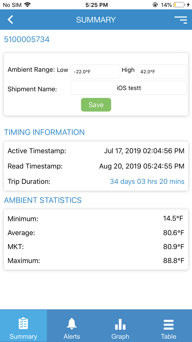Tap the Active Timestamp value
This screenshot has width=192, height=342.
[144, 151]
